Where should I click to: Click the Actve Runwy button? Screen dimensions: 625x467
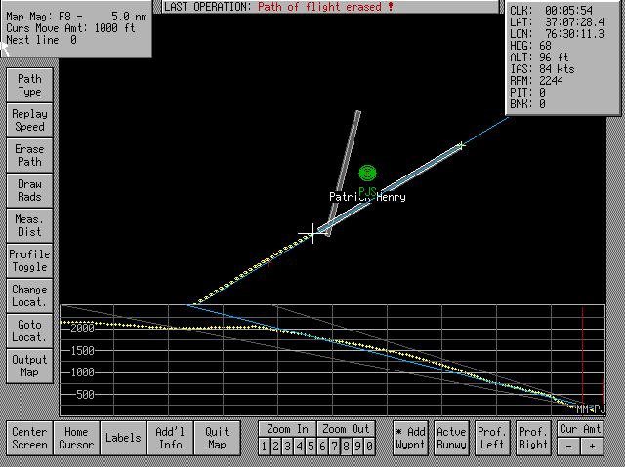pyautogui.click(x=451, y=438)
